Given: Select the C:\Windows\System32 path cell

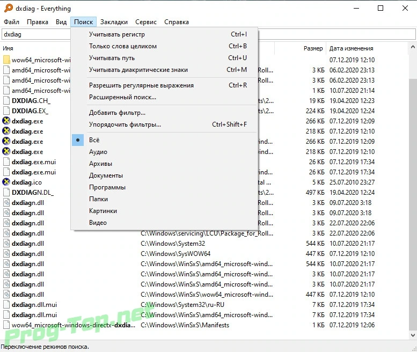Looking at the screenshot, I should (173, 244).
